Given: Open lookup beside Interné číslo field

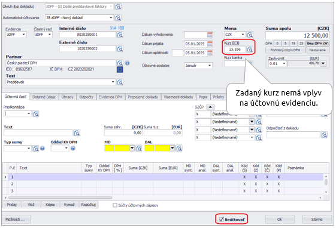Looking at the screenshot, I should tap(120, 35).
